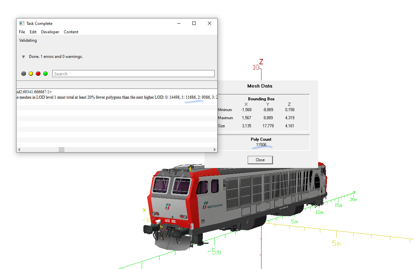This screenshot has height=269, width=414.
Task: Click the gray filter circle icon
Action: click(x=24, y=74)
